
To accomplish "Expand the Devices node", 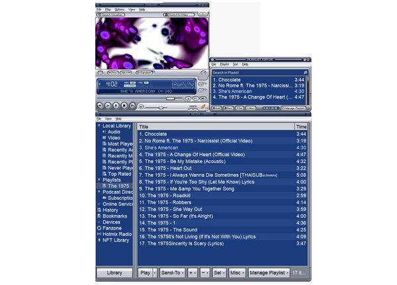I will (99, 222).
